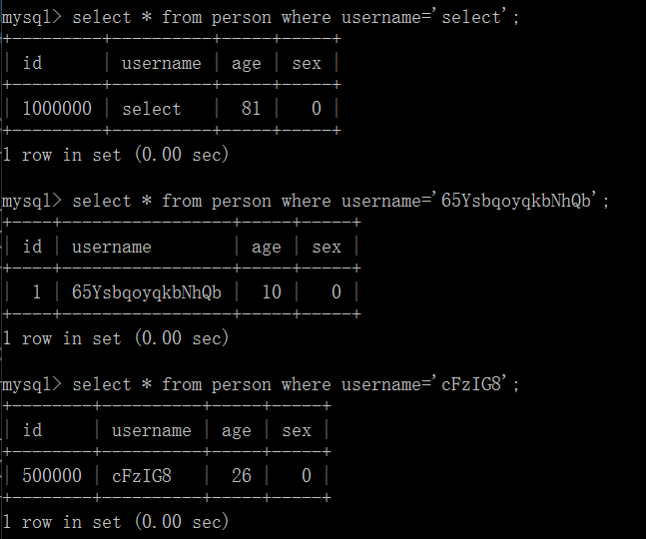
Task: Click the quoted 'select' string in first query
Action: (x=471, y=17)
